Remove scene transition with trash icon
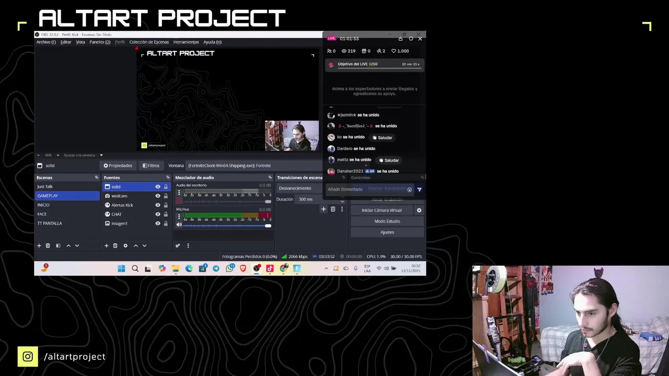 pyautogui.click(x=332, y=209)
